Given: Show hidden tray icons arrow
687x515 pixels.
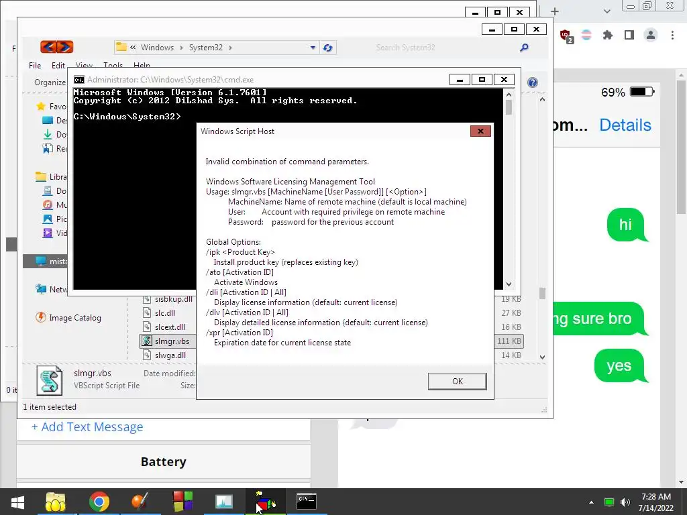Looking at the screenshot, I should pyautogui.click(x=591, y=502).
